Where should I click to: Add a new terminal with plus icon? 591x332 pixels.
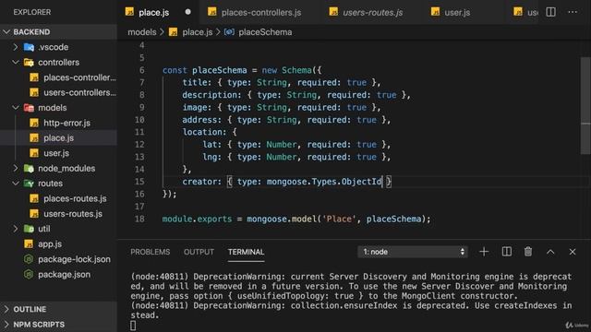[x=484, y=252]
